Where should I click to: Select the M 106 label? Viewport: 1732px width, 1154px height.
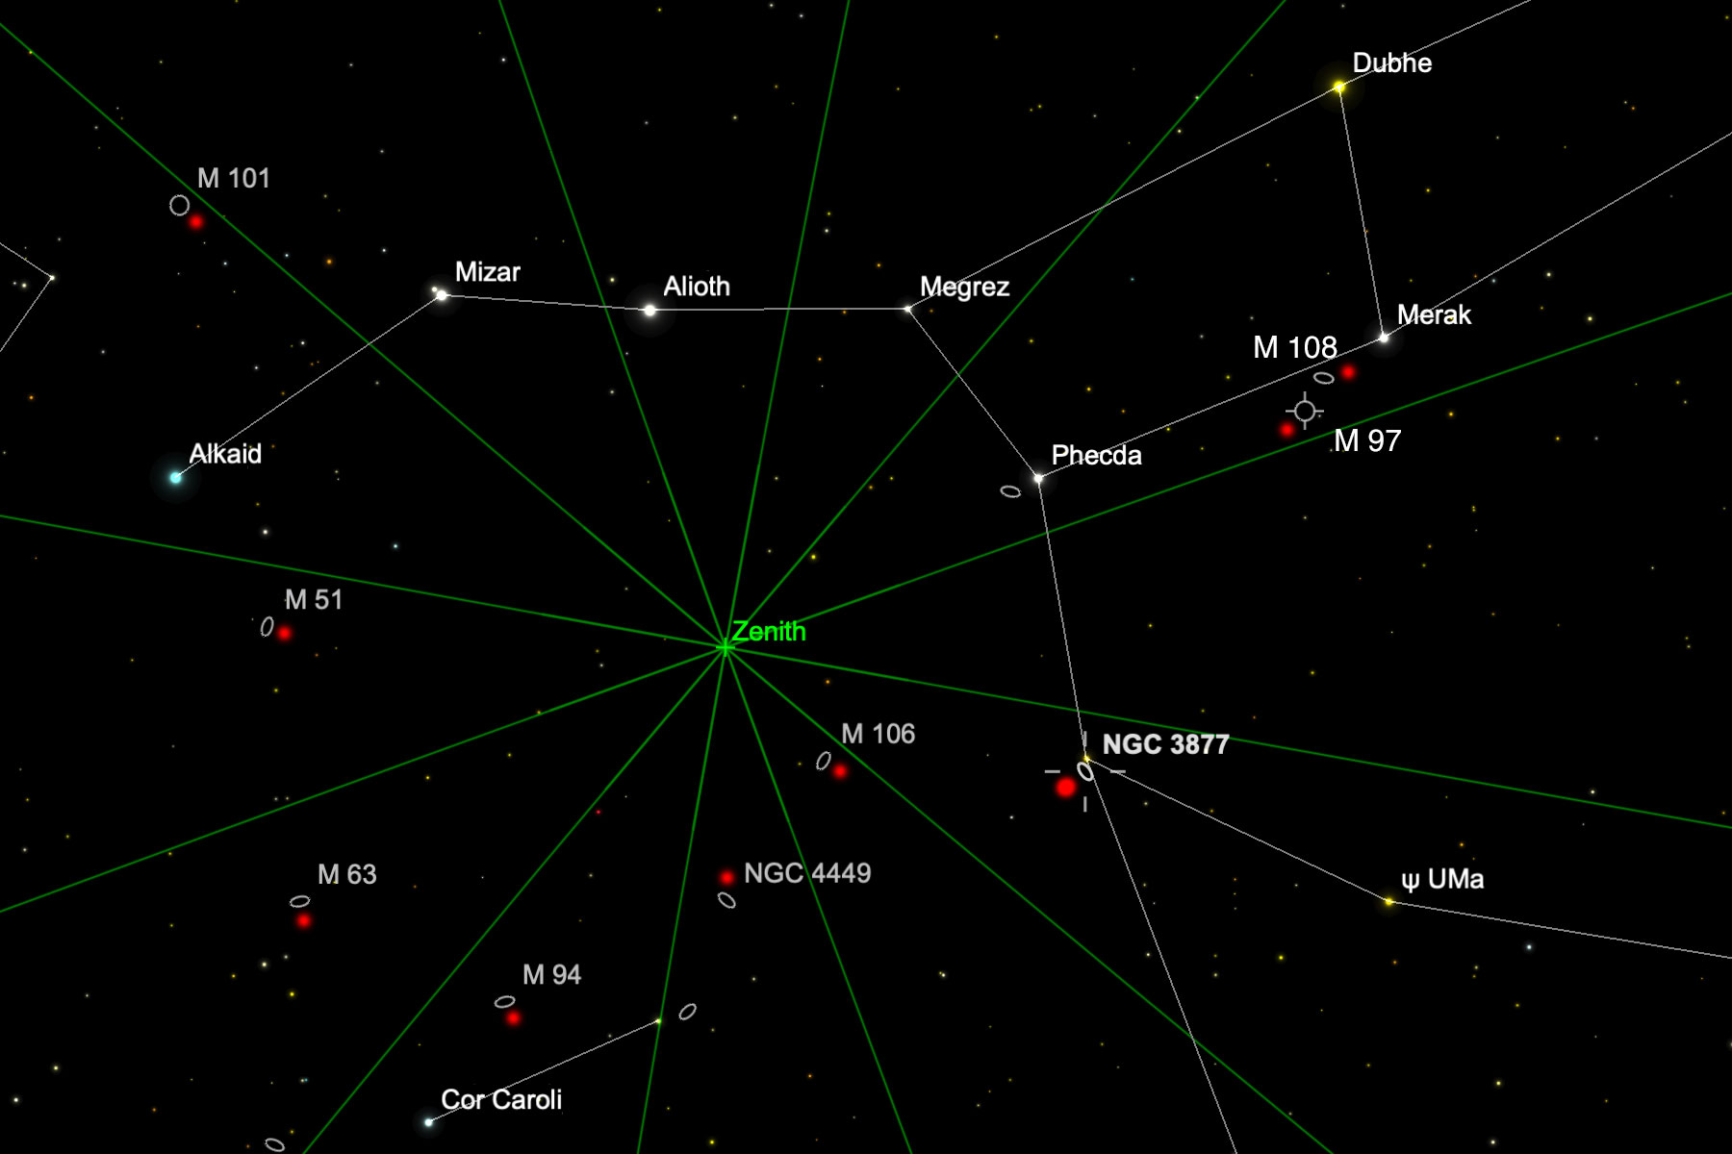coord(878,734)
